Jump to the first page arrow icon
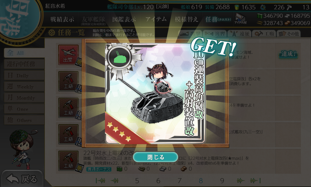311x187 pixels. (x=100, y=181)
